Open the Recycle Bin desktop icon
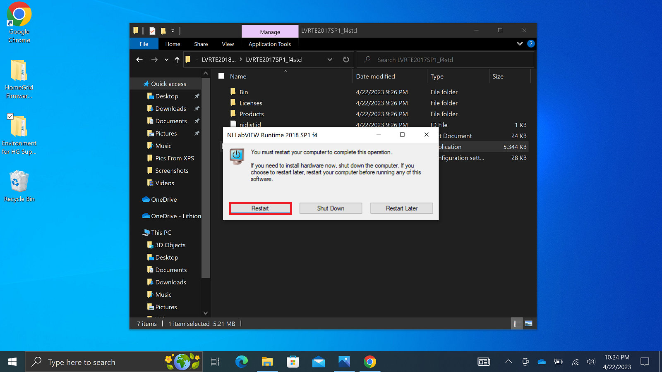This screenshot has width=662, height=372. [19, 186]
